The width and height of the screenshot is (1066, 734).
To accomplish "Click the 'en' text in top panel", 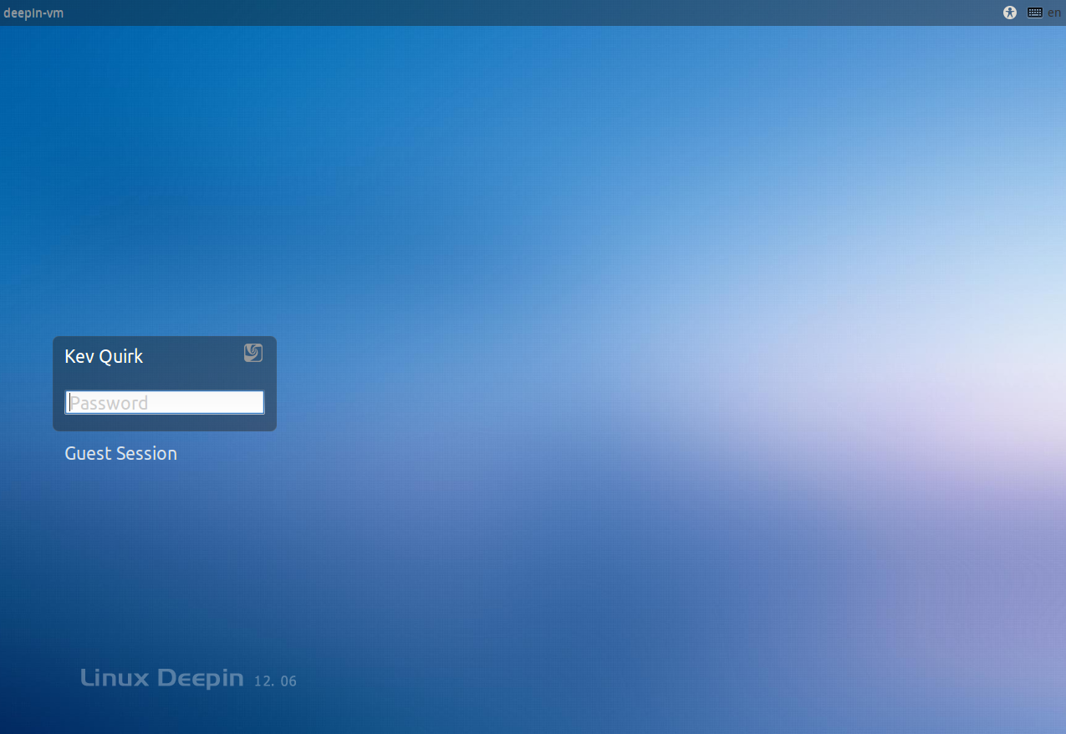I will click(1054, 13).
